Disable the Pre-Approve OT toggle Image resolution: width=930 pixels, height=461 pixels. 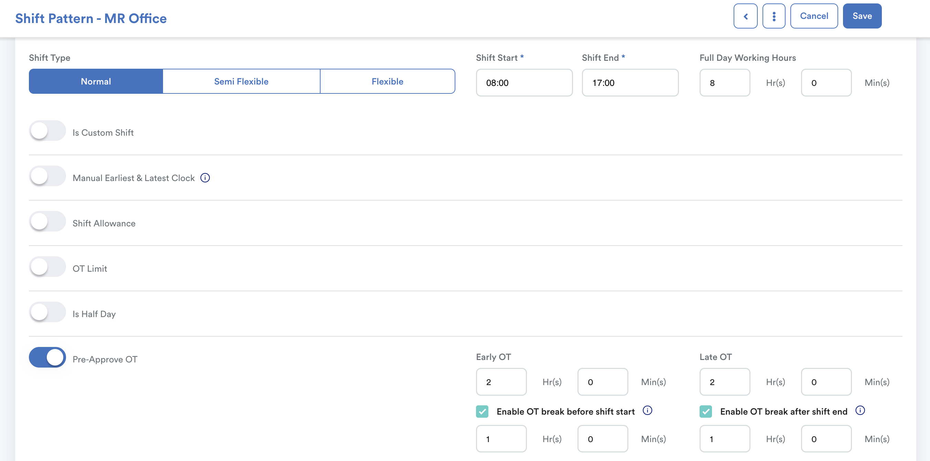click(47, 358)
